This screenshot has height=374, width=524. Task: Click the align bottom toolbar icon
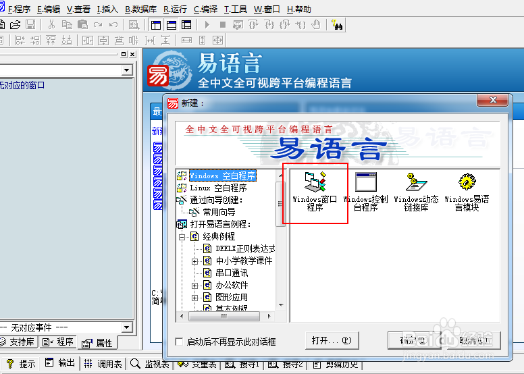coord(66,41)
